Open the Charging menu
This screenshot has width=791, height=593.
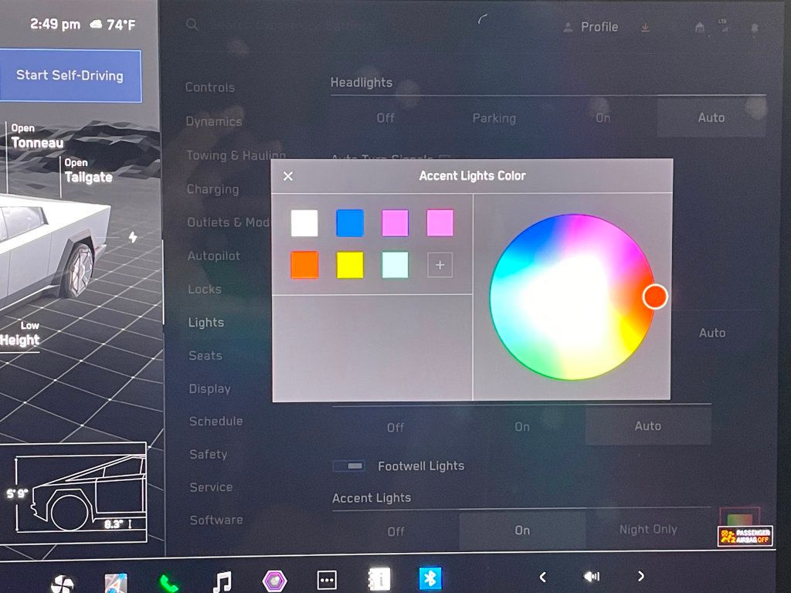pos(212,190)
